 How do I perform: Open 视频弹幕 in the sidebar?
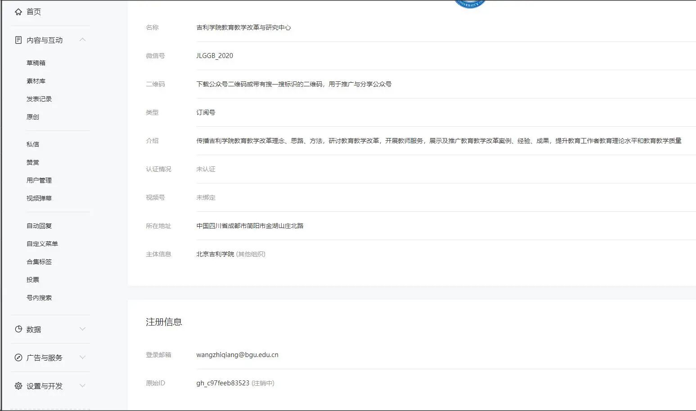[x=39, y=198]
